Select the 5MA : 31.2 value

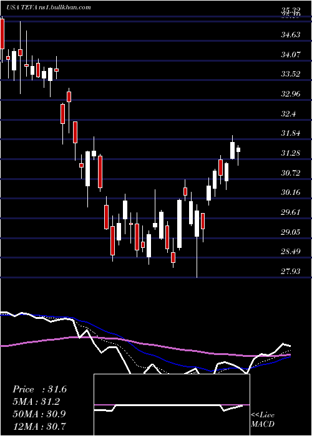(36, 402)
